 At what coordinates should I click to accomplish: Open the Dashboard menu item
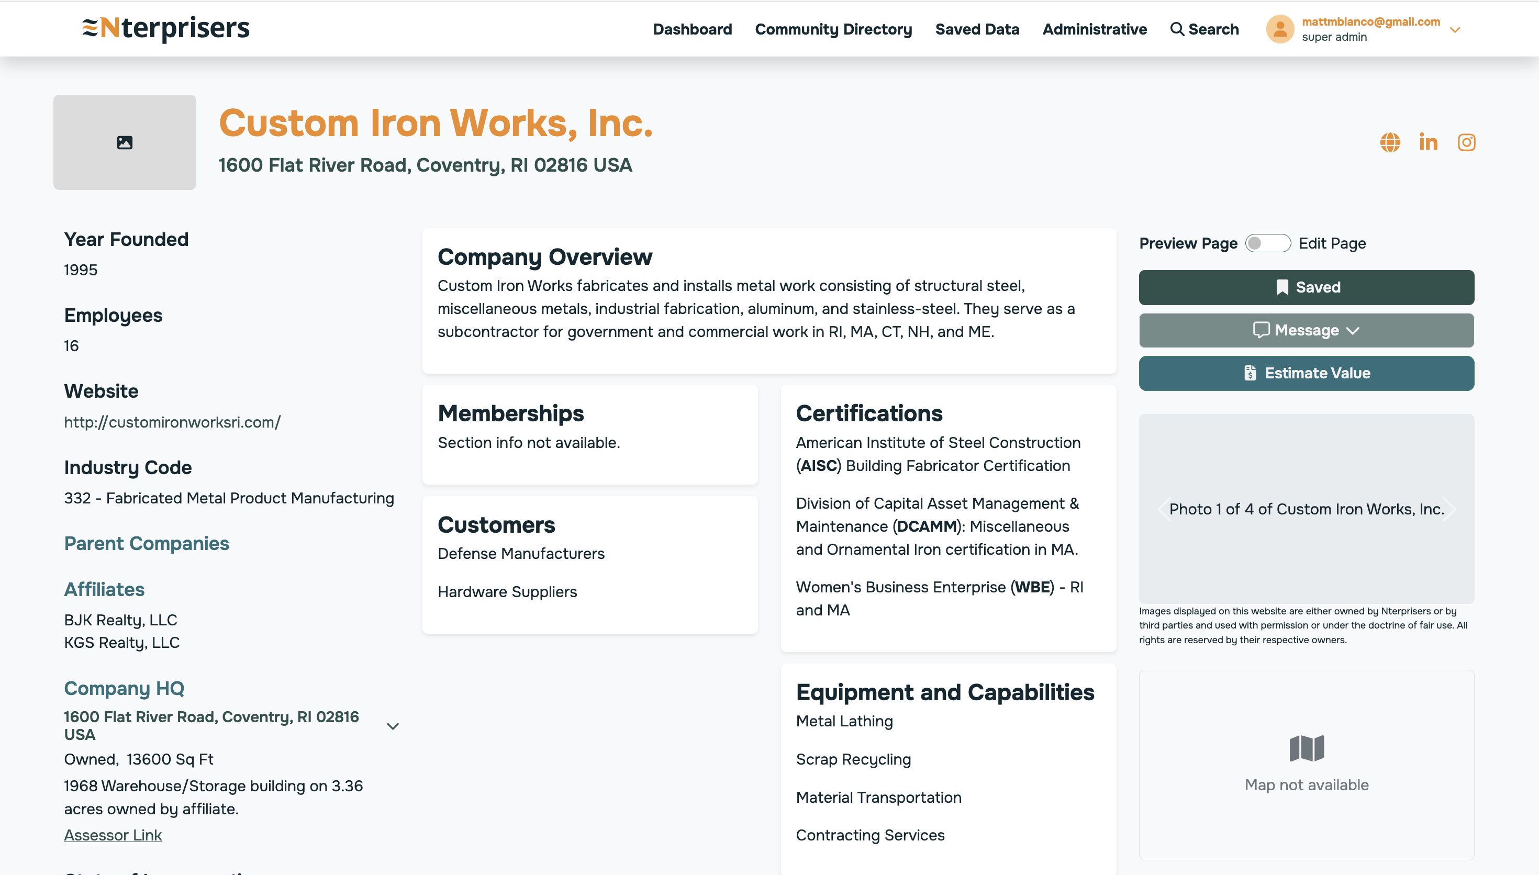pos(692,29)
